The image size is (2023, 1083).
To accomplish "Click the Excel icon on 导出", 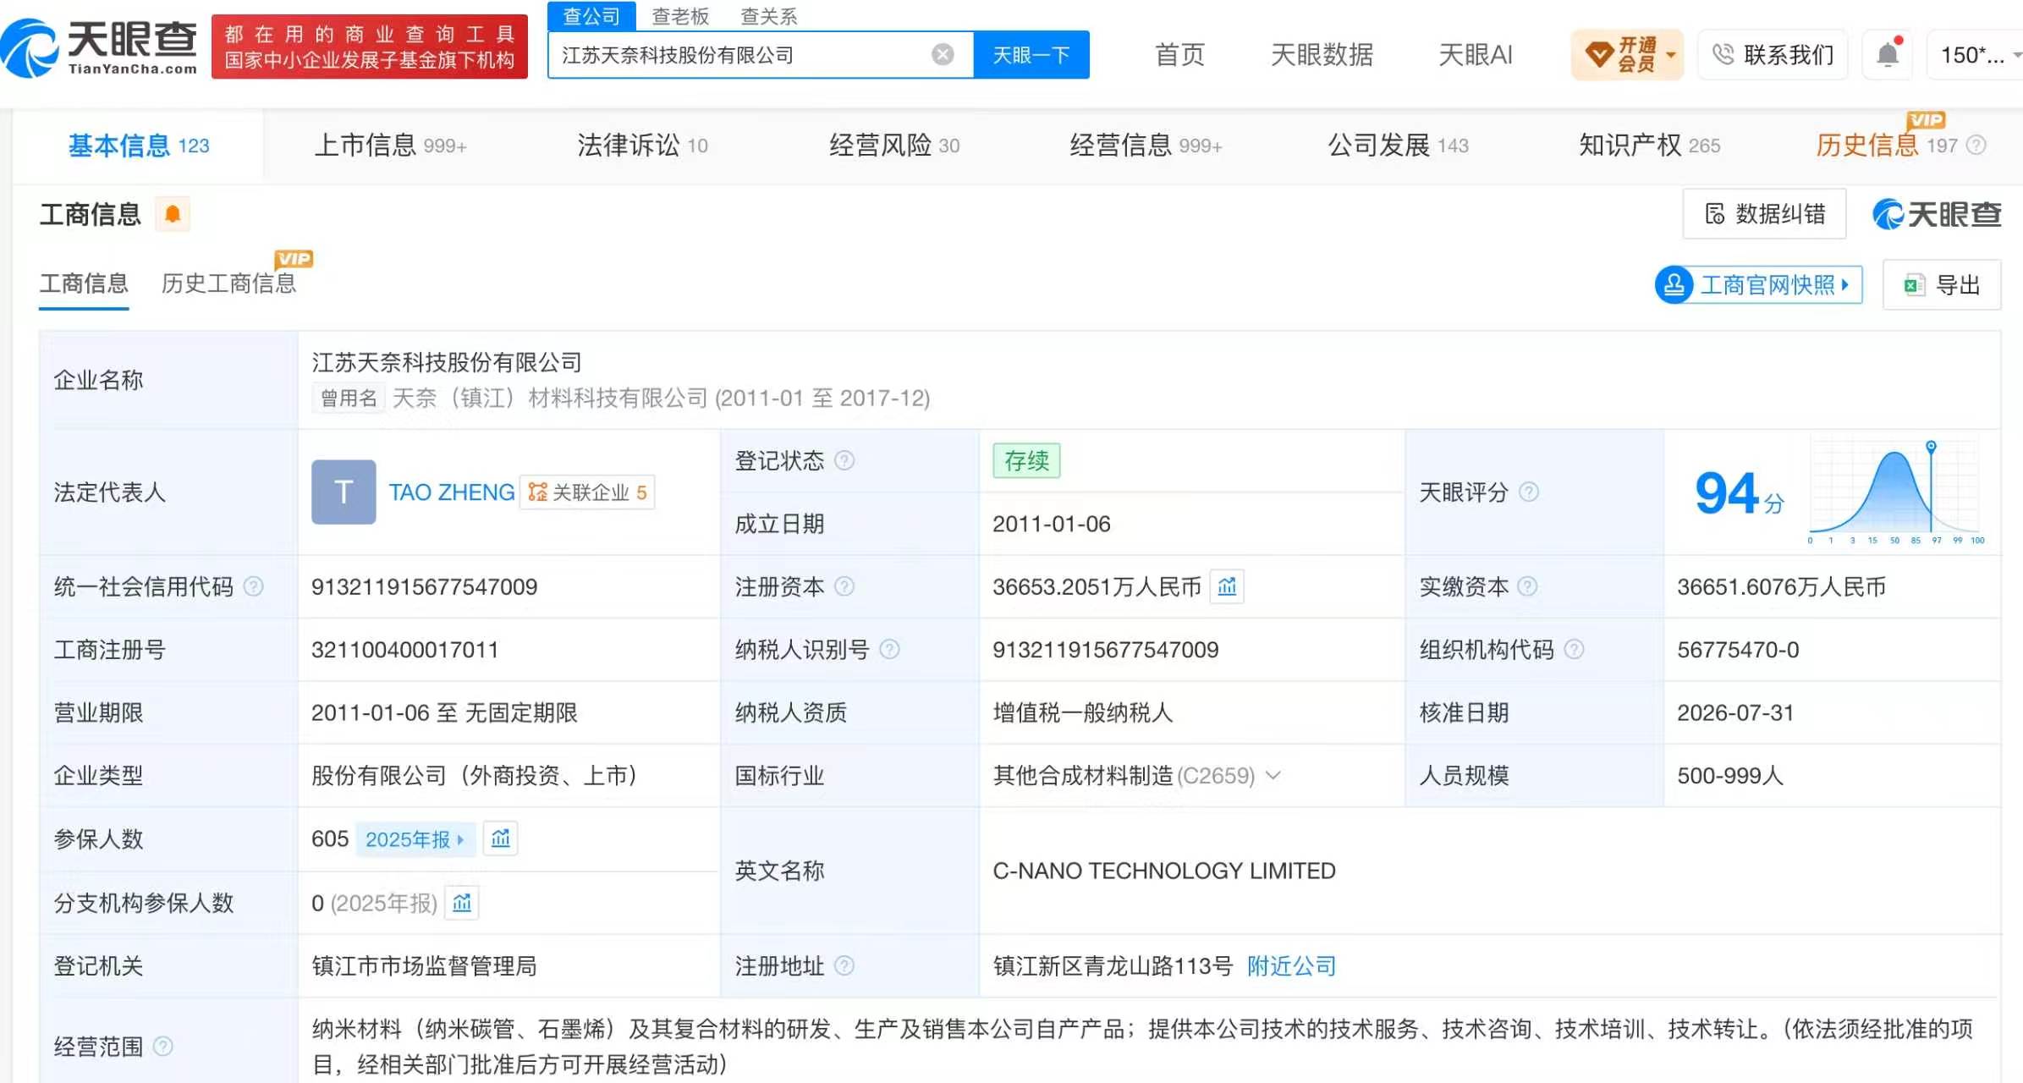I will 1914,285.
